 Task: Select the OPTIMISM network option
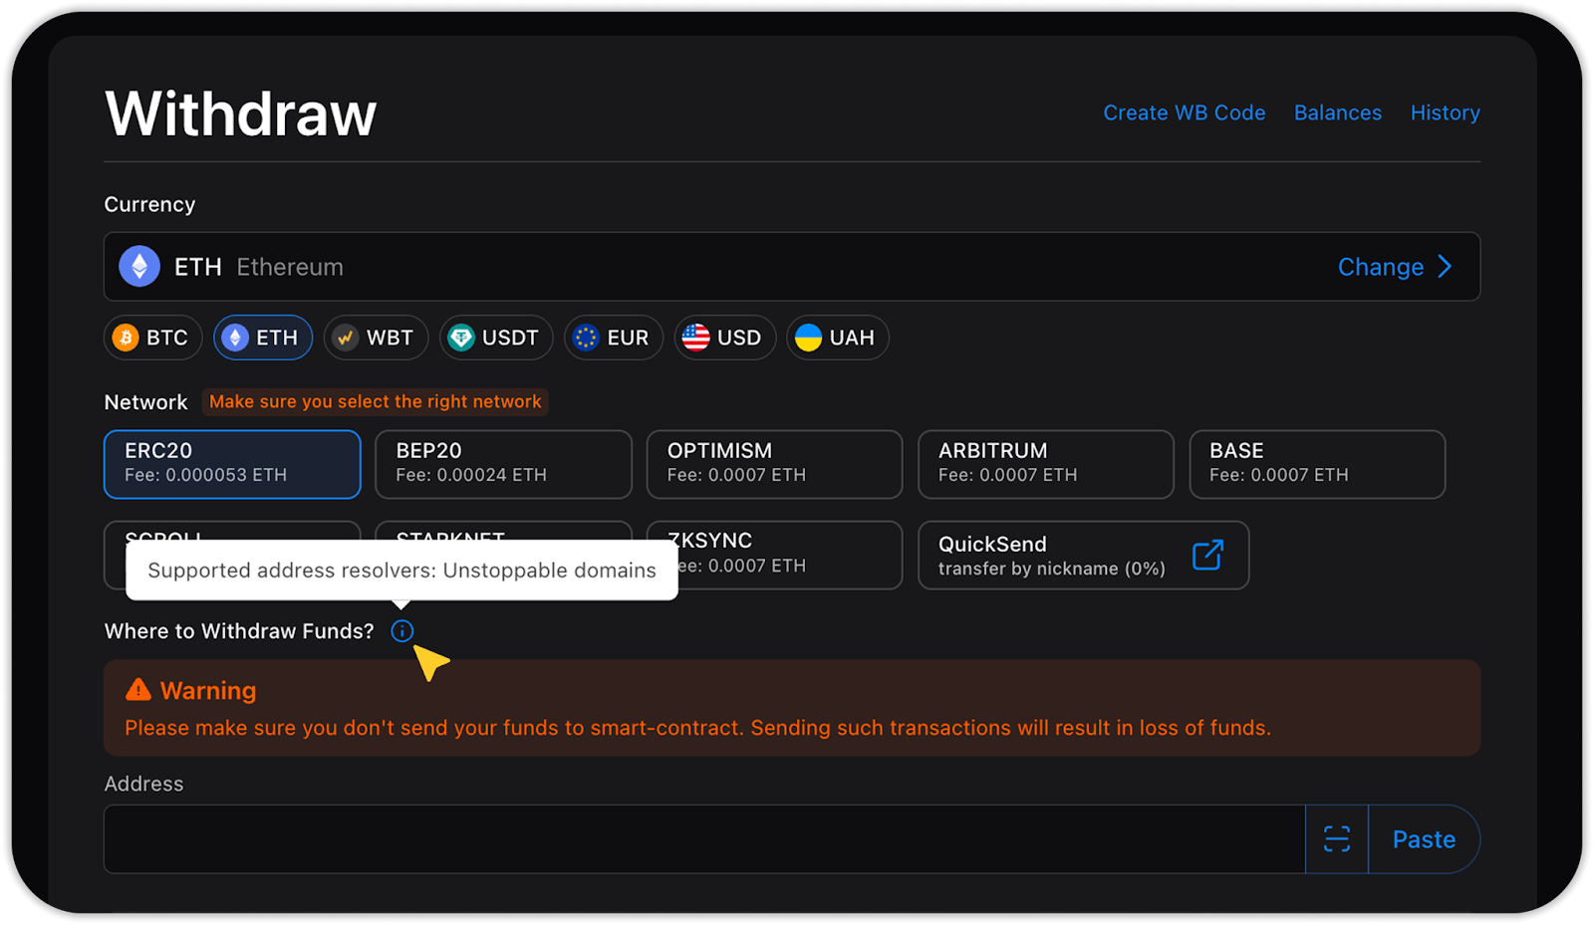pyautogui.click(x=774, y=464)
